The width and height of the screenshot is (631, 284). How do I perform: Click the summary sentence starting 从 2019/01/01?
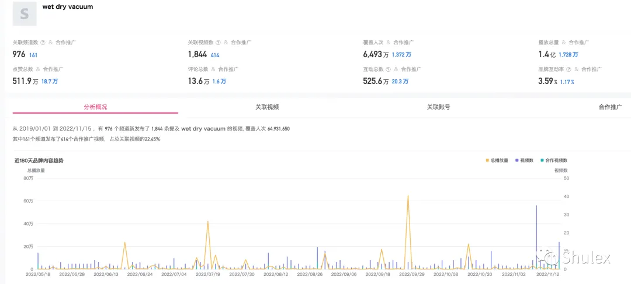tap(151, 129)
